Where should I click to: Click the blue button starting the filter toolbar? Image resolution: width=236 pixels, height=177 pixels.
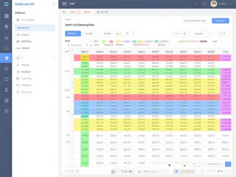point(73,34)
